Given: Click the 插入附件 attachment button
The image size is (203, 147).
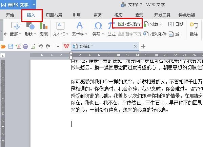Looking at the screenshot, I should click(155, 34).
